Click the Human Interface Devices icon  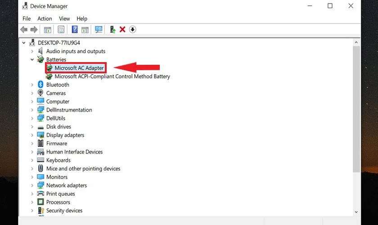point(40,152)
